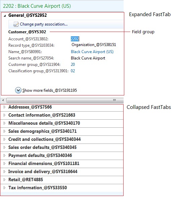Click the form title 2202 : Black Curve Airport (US)
This screenshot has width=173, height=201.
[37, 6]
